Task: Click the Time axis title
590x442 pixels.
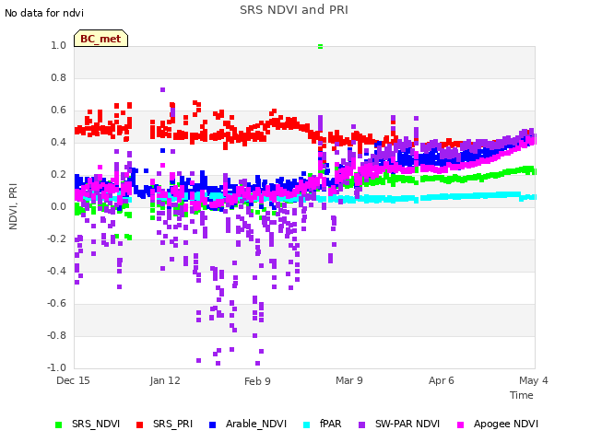Action: tap(522, 395)
